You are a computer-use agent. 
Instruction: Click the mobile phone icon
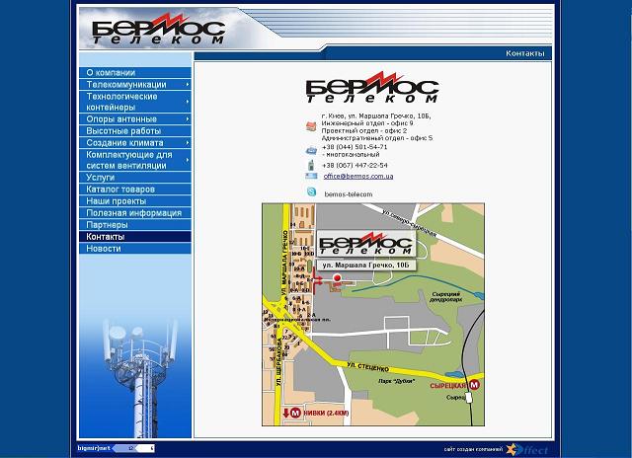(311, 165)
